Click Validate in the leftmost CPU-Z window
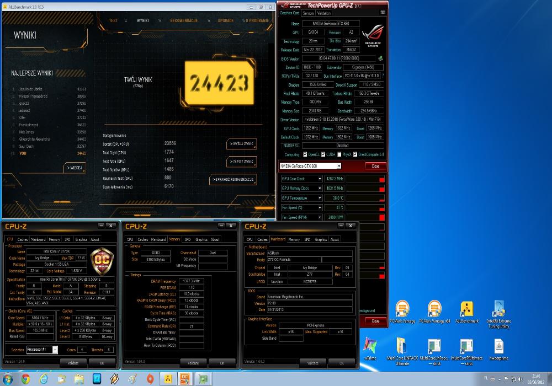Image resolution: width=552 pixels, height=386 pixels. pos(73,363)
